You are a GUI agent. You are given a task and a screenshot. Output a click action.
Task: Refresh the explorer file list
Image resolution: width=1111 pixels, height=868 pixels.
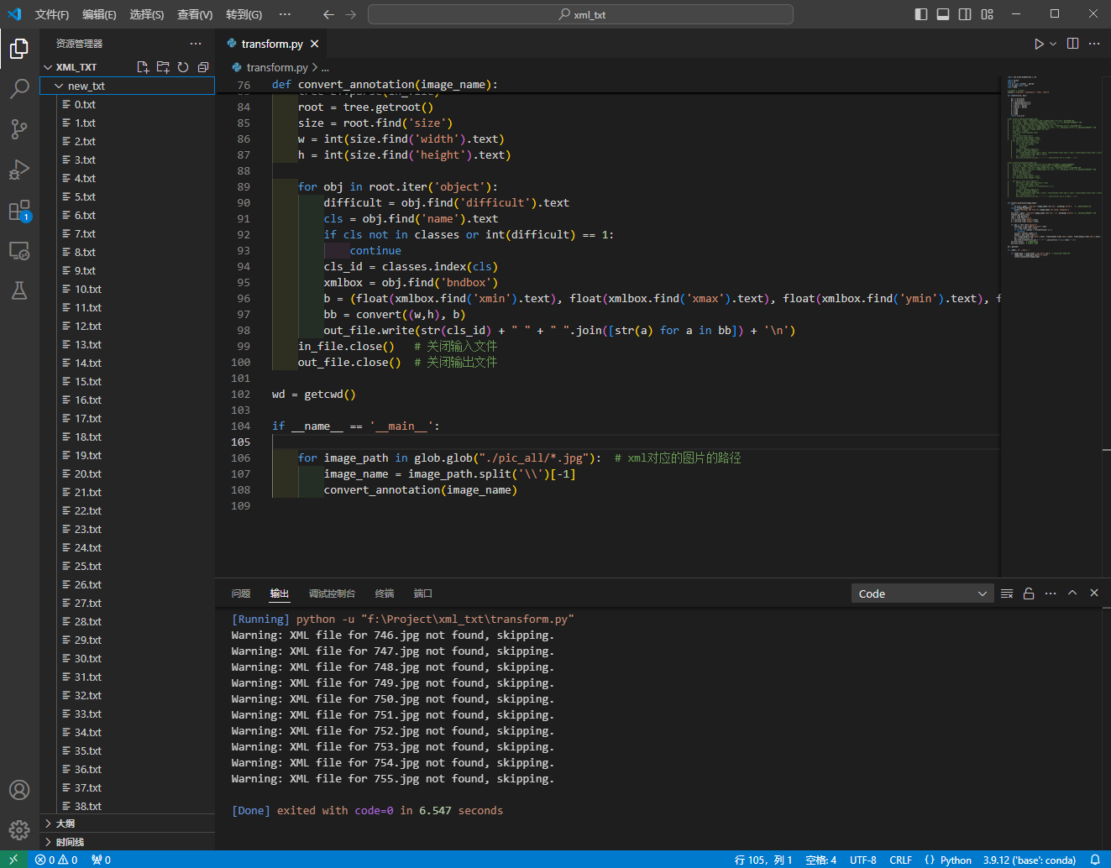[x=183, y=67]
